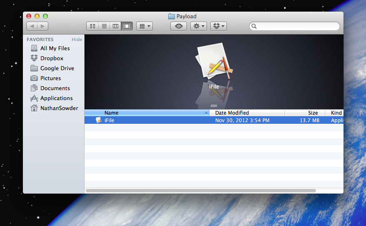Toggle the Name sort order arrow
The width and height of the screenshot is (366, 226).
(206, 113)
